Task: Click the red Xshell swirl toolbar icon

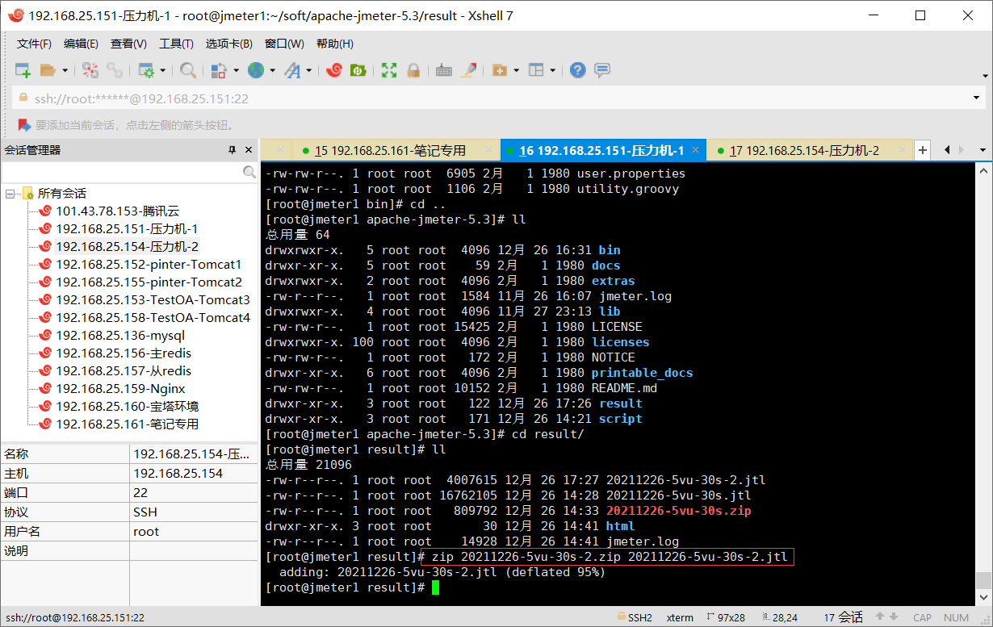Action: (x=333, y=71)
